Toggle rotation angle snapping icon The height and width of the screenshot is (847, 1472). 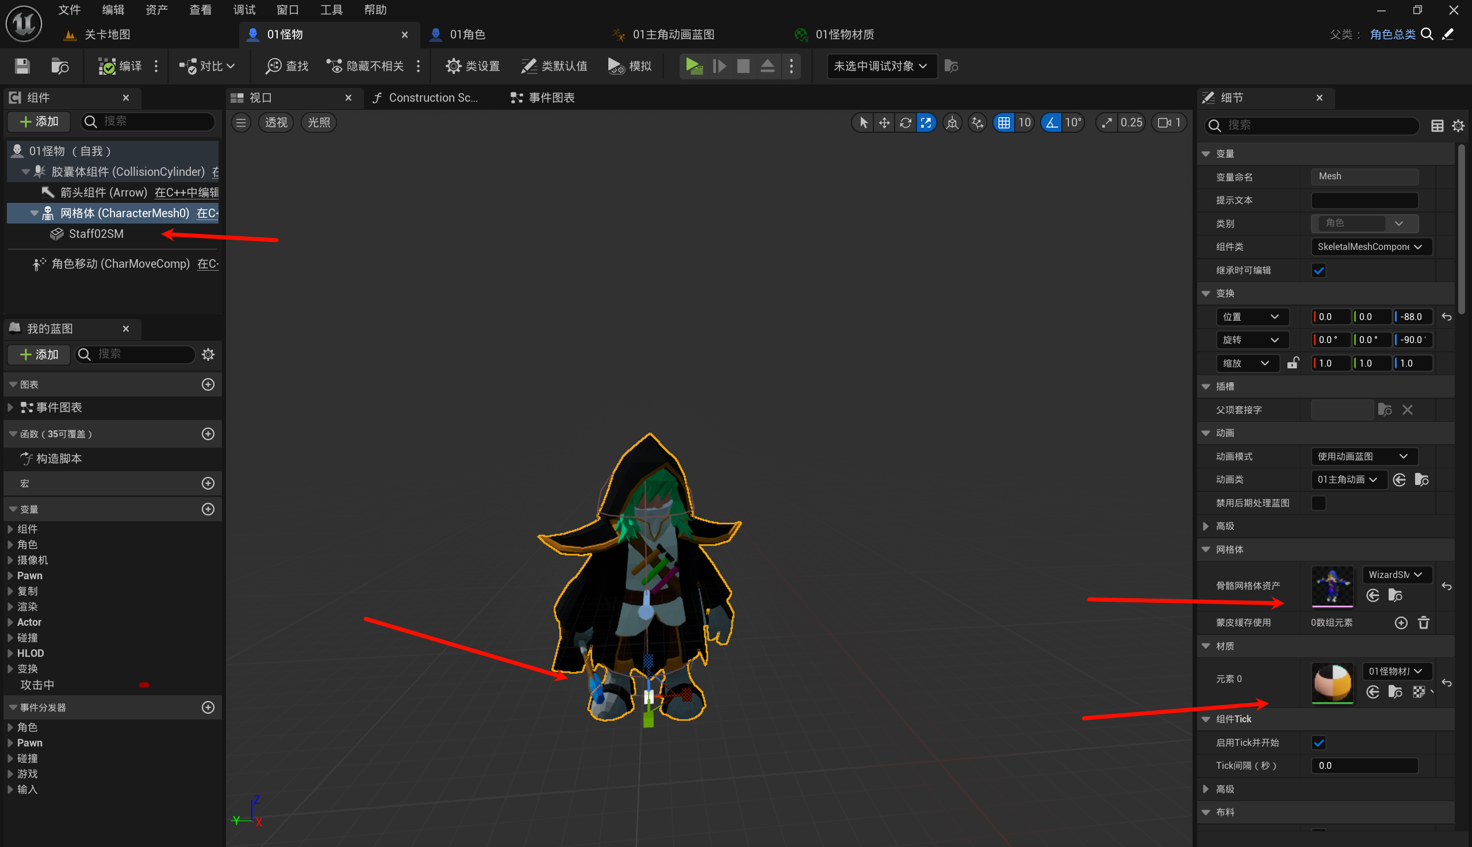[x=1051, y=123]
